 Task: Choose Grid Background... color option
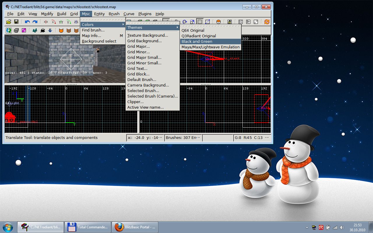(x=153, y=41)
